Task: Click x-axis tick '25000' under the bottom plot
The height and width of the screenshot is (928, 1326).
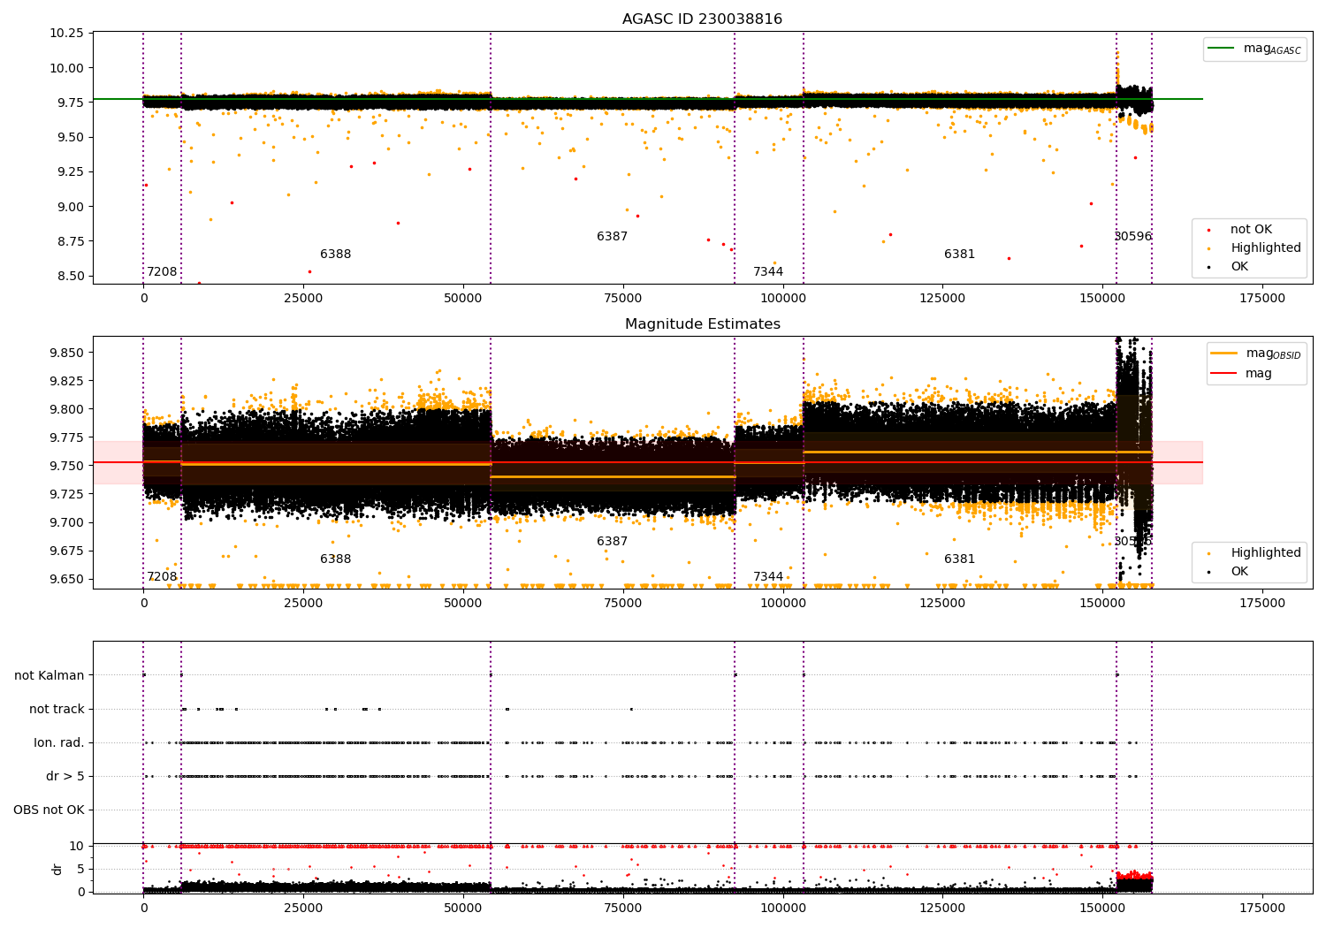Action: (x=303, y=909)
